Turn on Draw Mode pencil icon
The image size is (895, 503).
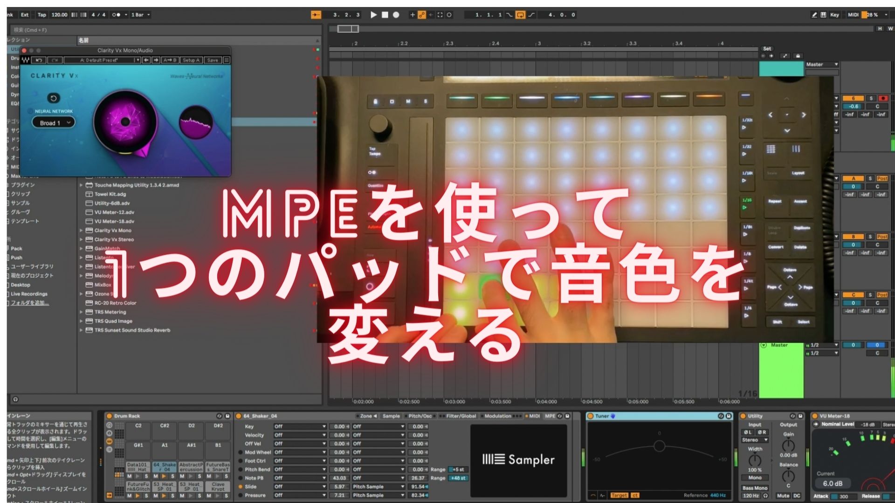814,15
